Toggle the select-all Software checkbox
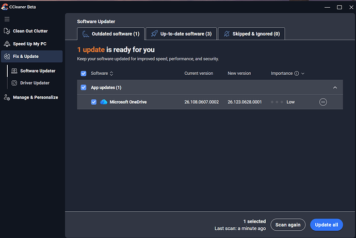The image size is (356, 238). pos(83,74)
